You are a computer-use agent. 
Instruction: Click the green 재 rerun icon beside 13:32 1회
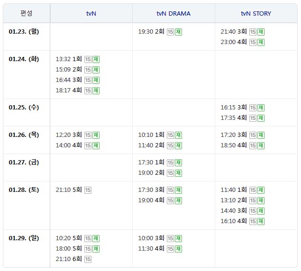(96, 59)
